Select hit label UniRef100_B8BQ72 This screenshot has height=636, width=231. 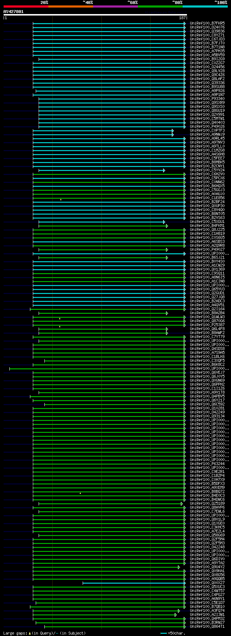[207, 492]
